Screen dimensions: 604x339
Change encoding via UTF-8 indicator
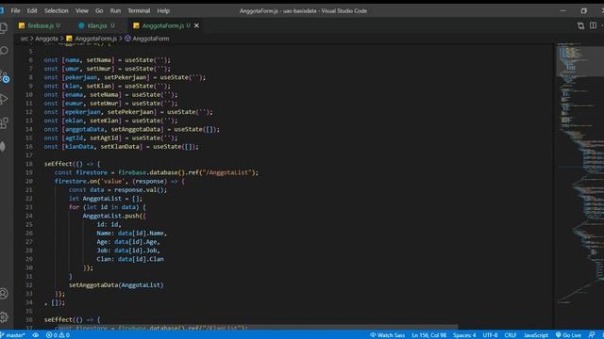[490, 335]
